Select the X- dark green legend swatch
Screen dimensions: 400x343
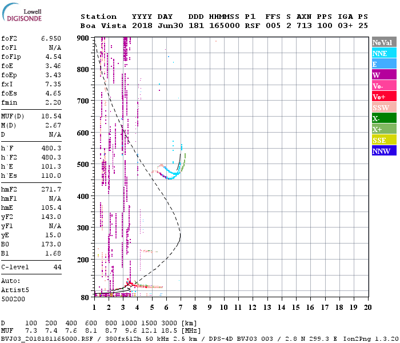[384, 118]
